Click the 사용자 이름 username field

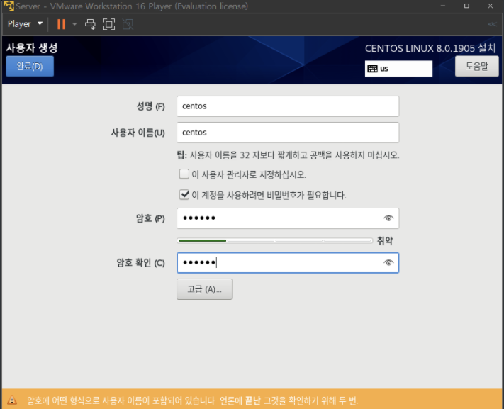(288, 133)
